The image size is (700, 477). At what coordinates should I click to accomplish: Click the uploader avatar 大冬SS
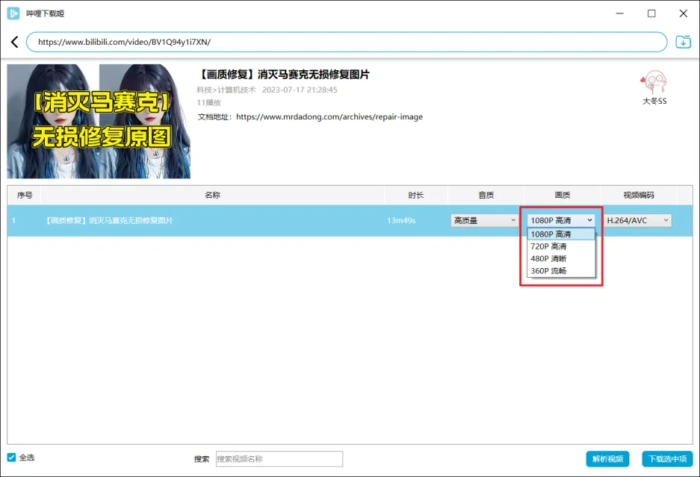point(654,82)
